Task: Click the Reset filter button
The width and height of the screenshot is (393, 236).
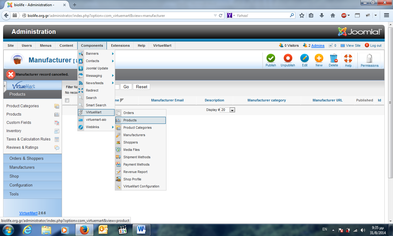Action: click(142, 87)
